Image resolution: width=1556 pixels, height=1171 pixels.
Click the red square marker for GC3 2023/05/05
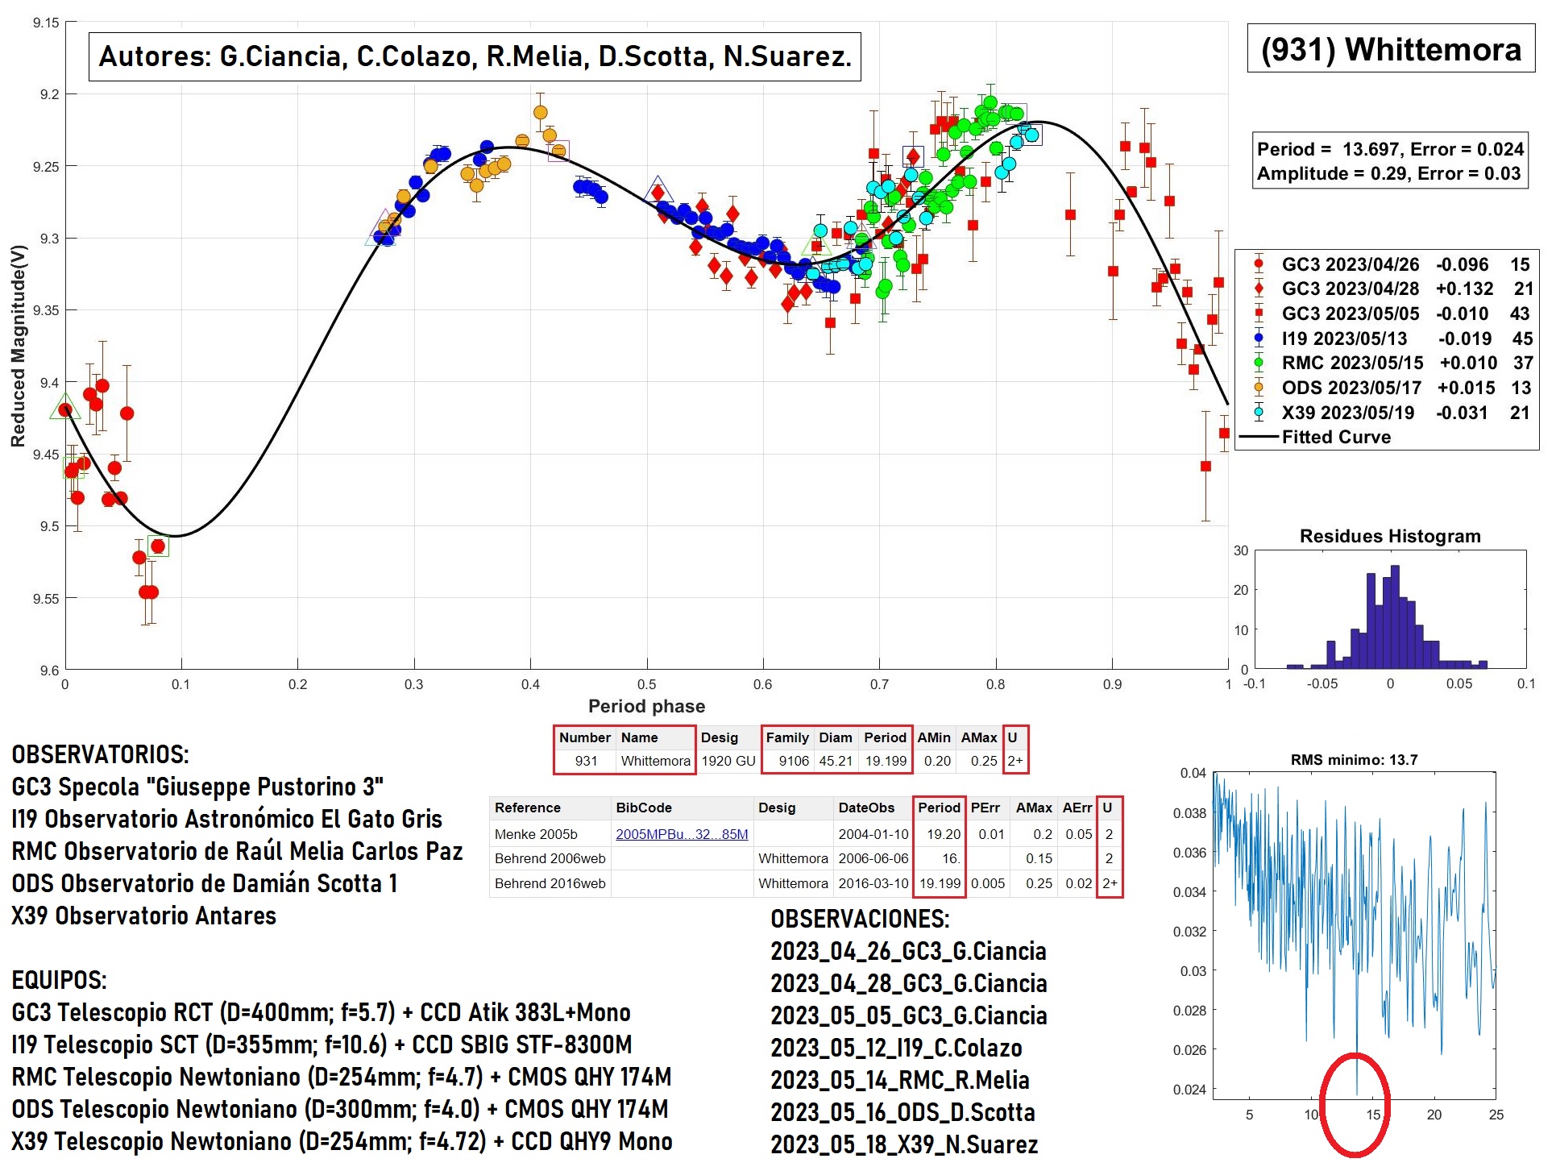1259,314
